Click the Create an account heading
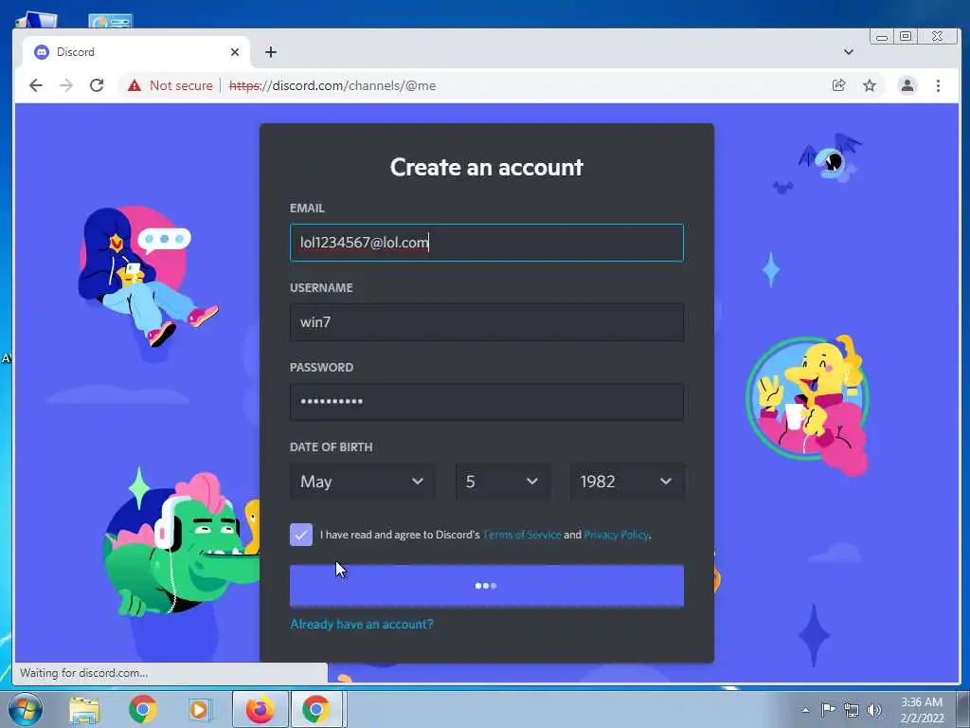Viewport: 970px width, 728px height. 487,167
